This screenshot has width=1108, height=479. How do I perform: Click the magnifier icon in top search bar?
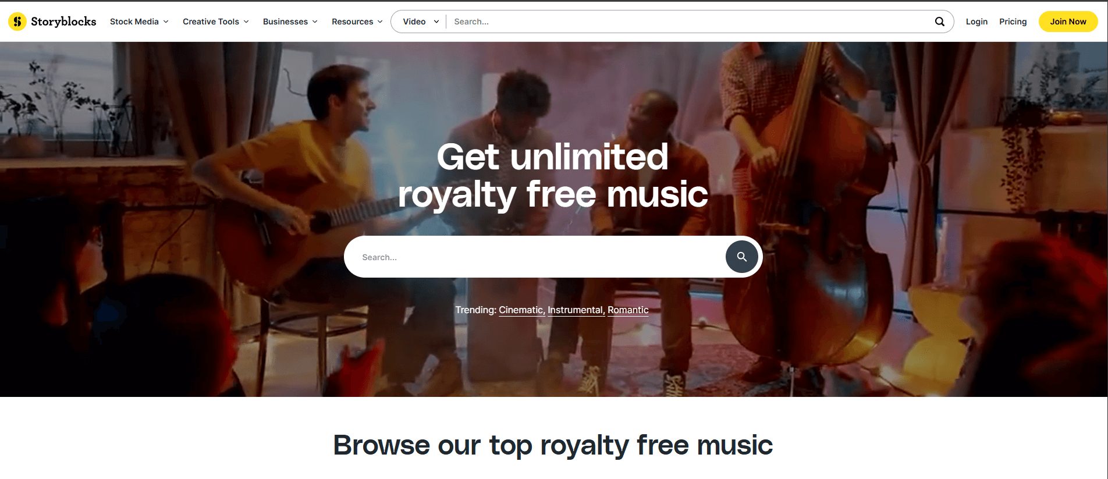pos(939,22)
